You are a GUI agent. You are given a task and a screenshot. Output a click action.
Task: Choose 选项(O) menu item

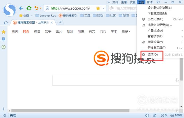tap(160, 55)
